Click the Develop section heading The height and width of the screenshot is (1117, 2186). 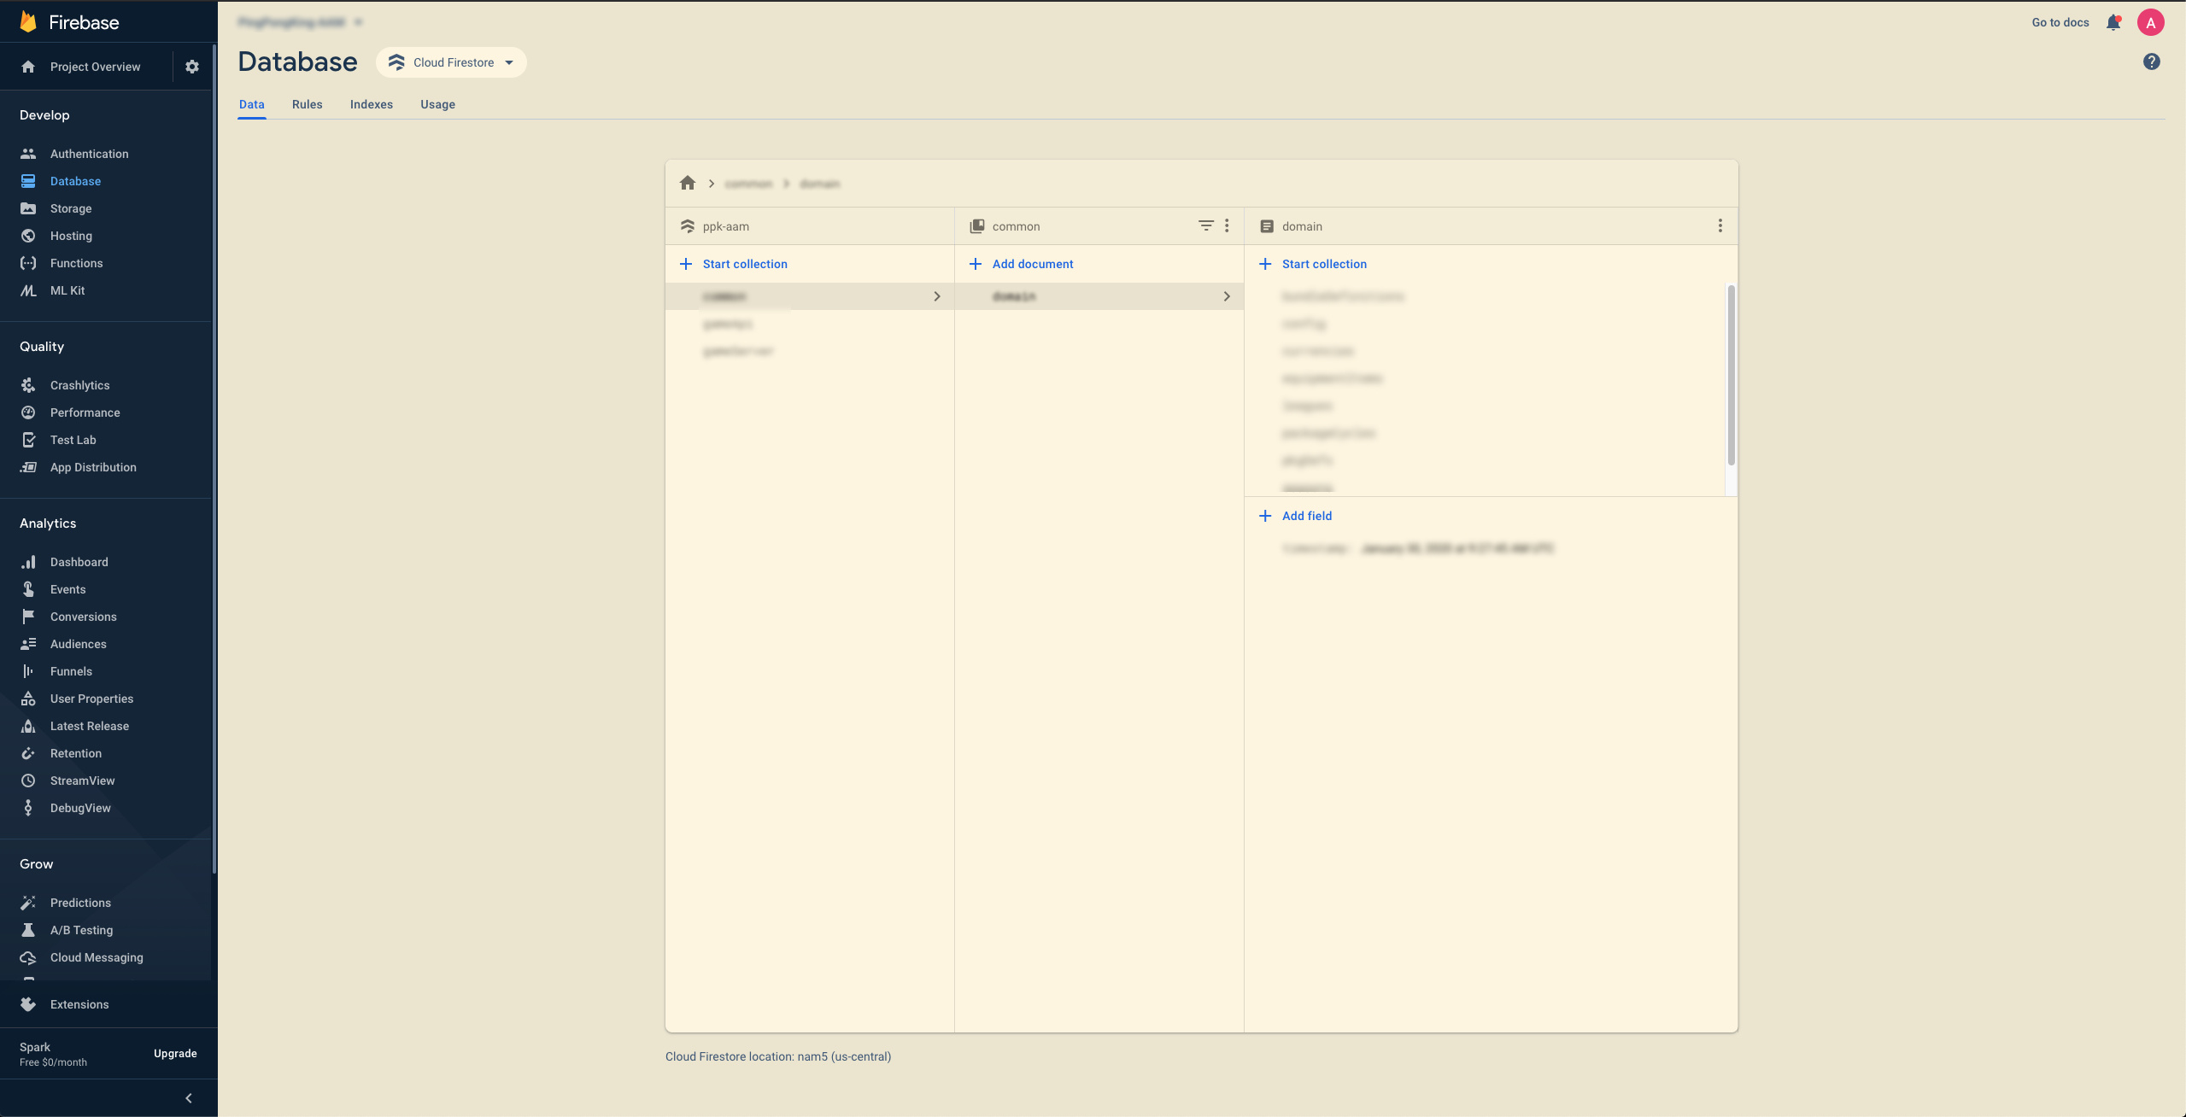[x=44, y=115]
